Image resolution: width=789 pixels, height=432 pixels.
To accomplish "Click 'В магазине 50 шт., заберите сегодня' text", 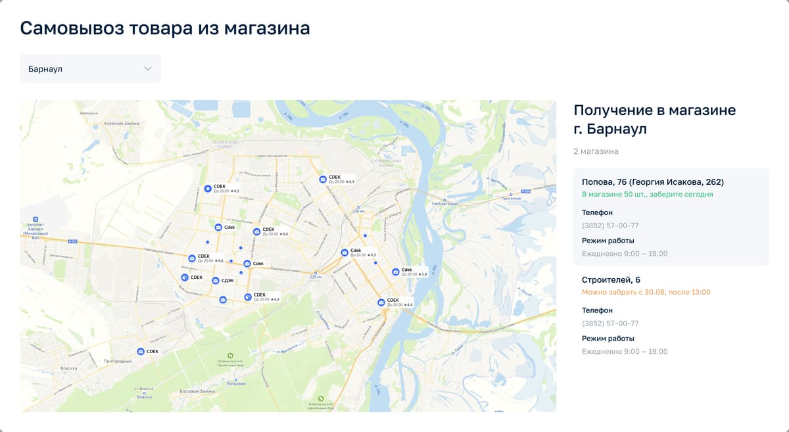I will (x=648, y=195).
